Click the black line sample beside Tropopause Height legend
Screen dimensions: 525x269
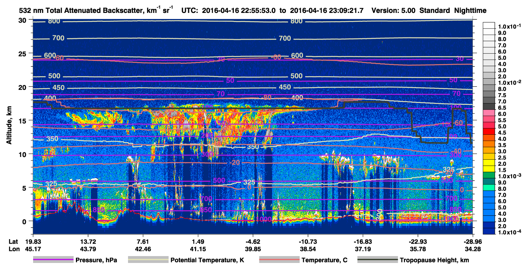click(x=377, y=260)
